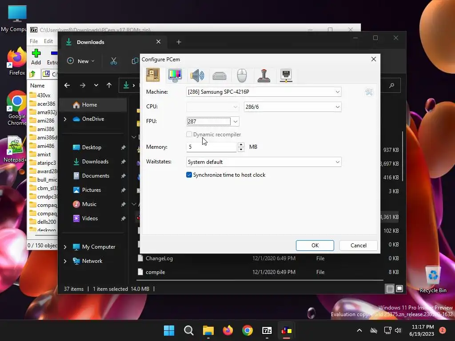Select 430vx folder in 7-Zip list
Image resolution: width=455 pixels, height=341 pixels.
click(44, 95)
